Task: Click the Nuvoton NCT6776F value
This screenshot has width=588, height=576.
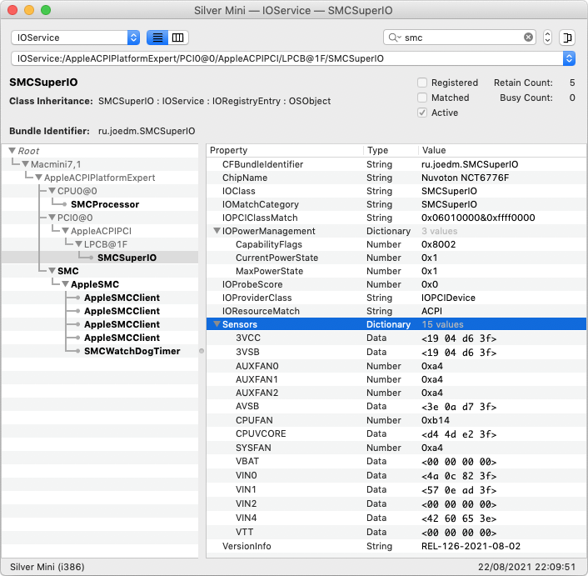Action: [x=465, y=178]
